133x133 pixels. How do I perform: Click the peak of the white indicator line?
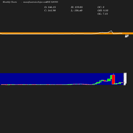(111, 31)
